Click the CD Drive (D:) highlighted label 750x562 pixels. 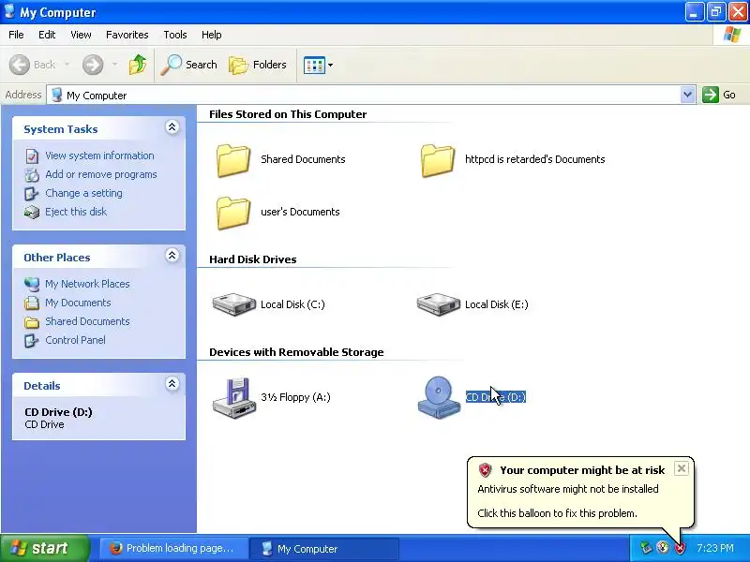(x=496, y=397)
